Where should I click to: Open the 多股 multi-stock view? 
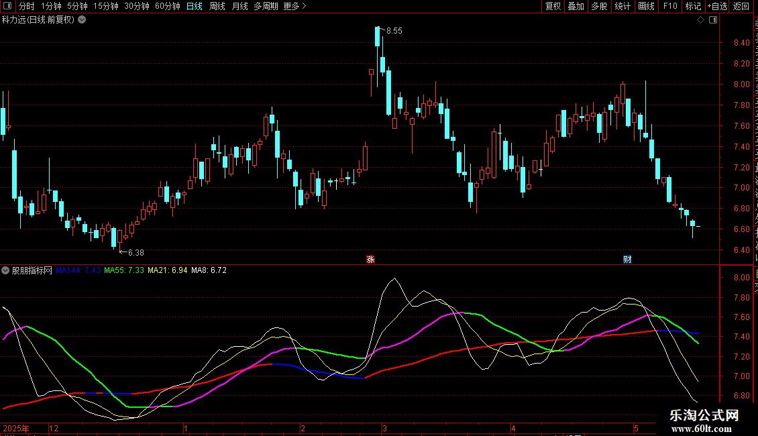point(599,6)
